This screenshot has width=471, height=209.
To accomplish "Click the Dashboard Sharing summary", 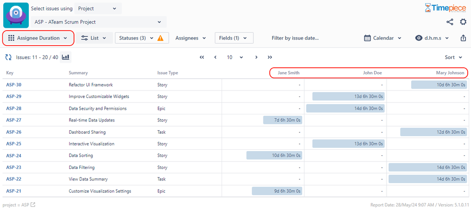I will click(87, 132).
